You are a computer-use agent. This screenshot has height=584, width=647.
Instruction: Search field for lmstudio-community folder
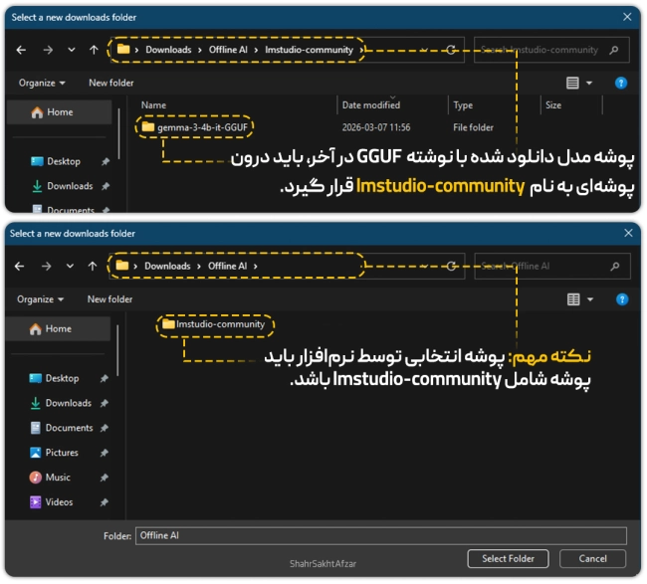coord(551,50)
